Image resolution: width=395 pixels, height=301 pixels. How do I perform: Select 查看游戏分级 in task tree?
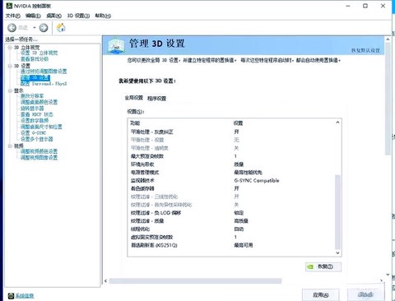tap(35, 59)
